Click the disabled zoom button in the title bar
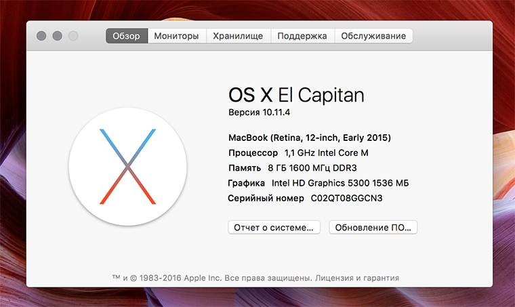515x307 pixels. tap(73, 36)
